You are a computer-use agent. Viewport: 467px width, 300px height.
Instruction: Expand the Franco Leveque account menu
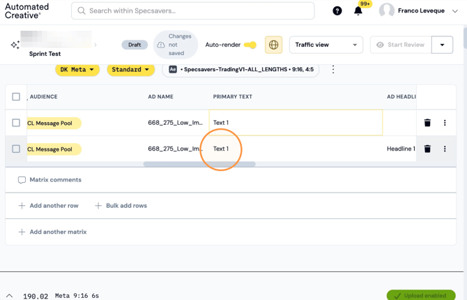[454, 11]
